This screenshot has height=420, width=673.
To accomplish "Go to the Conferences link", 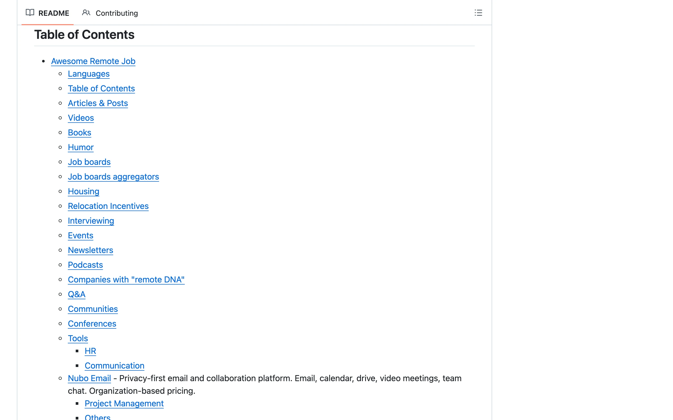I will (x=92, y=324).
